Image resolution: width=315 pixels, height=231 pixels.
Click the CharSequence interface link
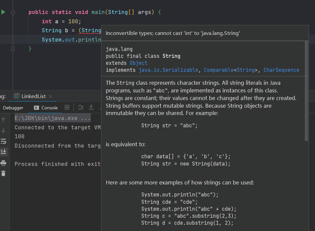pyautogui.click(x=281, y=70)
